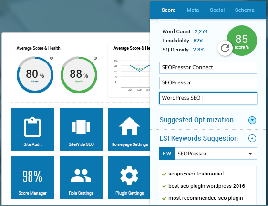Switch to the Score tab
268x206 pixels.
click(168, 10)
